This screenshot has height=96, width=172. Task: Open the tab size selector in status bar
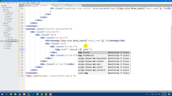pyautogui.click(x=158, y=91)
